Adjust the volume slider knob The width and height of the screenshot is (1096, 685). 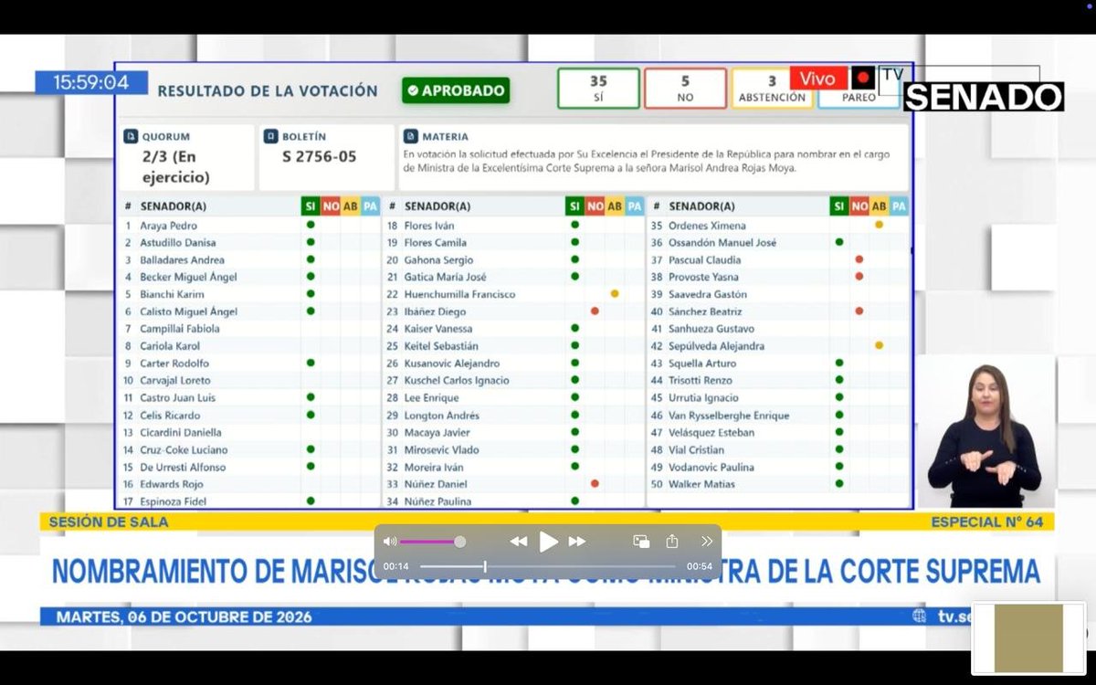pyautogui.click(x=459, y=542)
